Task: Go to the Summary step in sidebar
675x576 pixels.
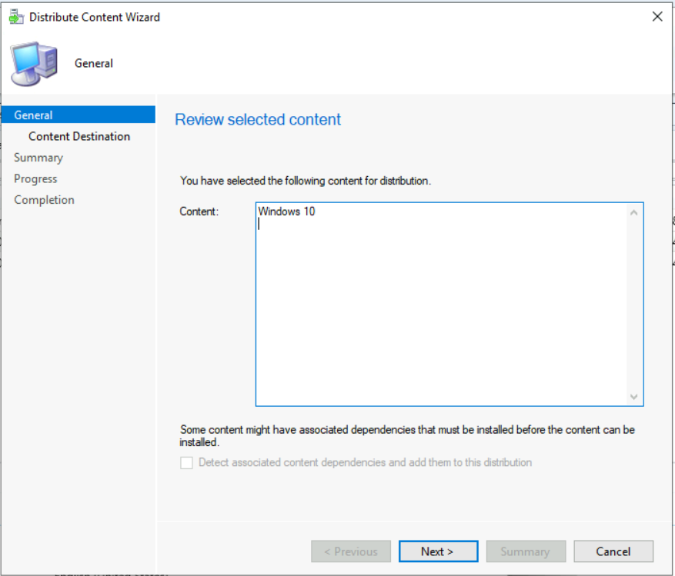Action: pos(38,158)
